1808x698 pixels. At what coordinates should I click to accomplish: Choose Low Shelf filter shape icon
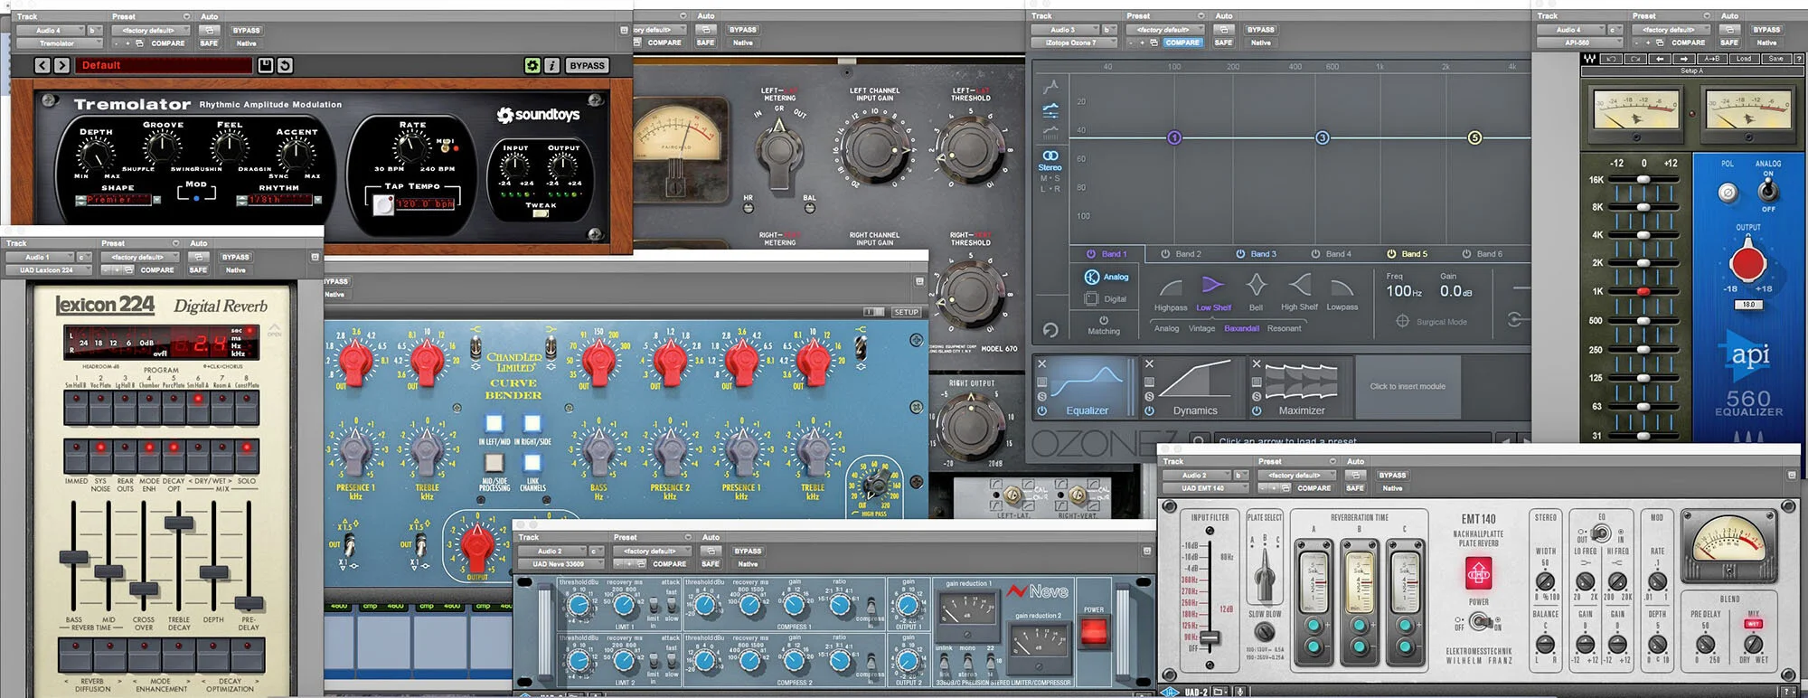pyautogui.click(x=1213, y=287)
